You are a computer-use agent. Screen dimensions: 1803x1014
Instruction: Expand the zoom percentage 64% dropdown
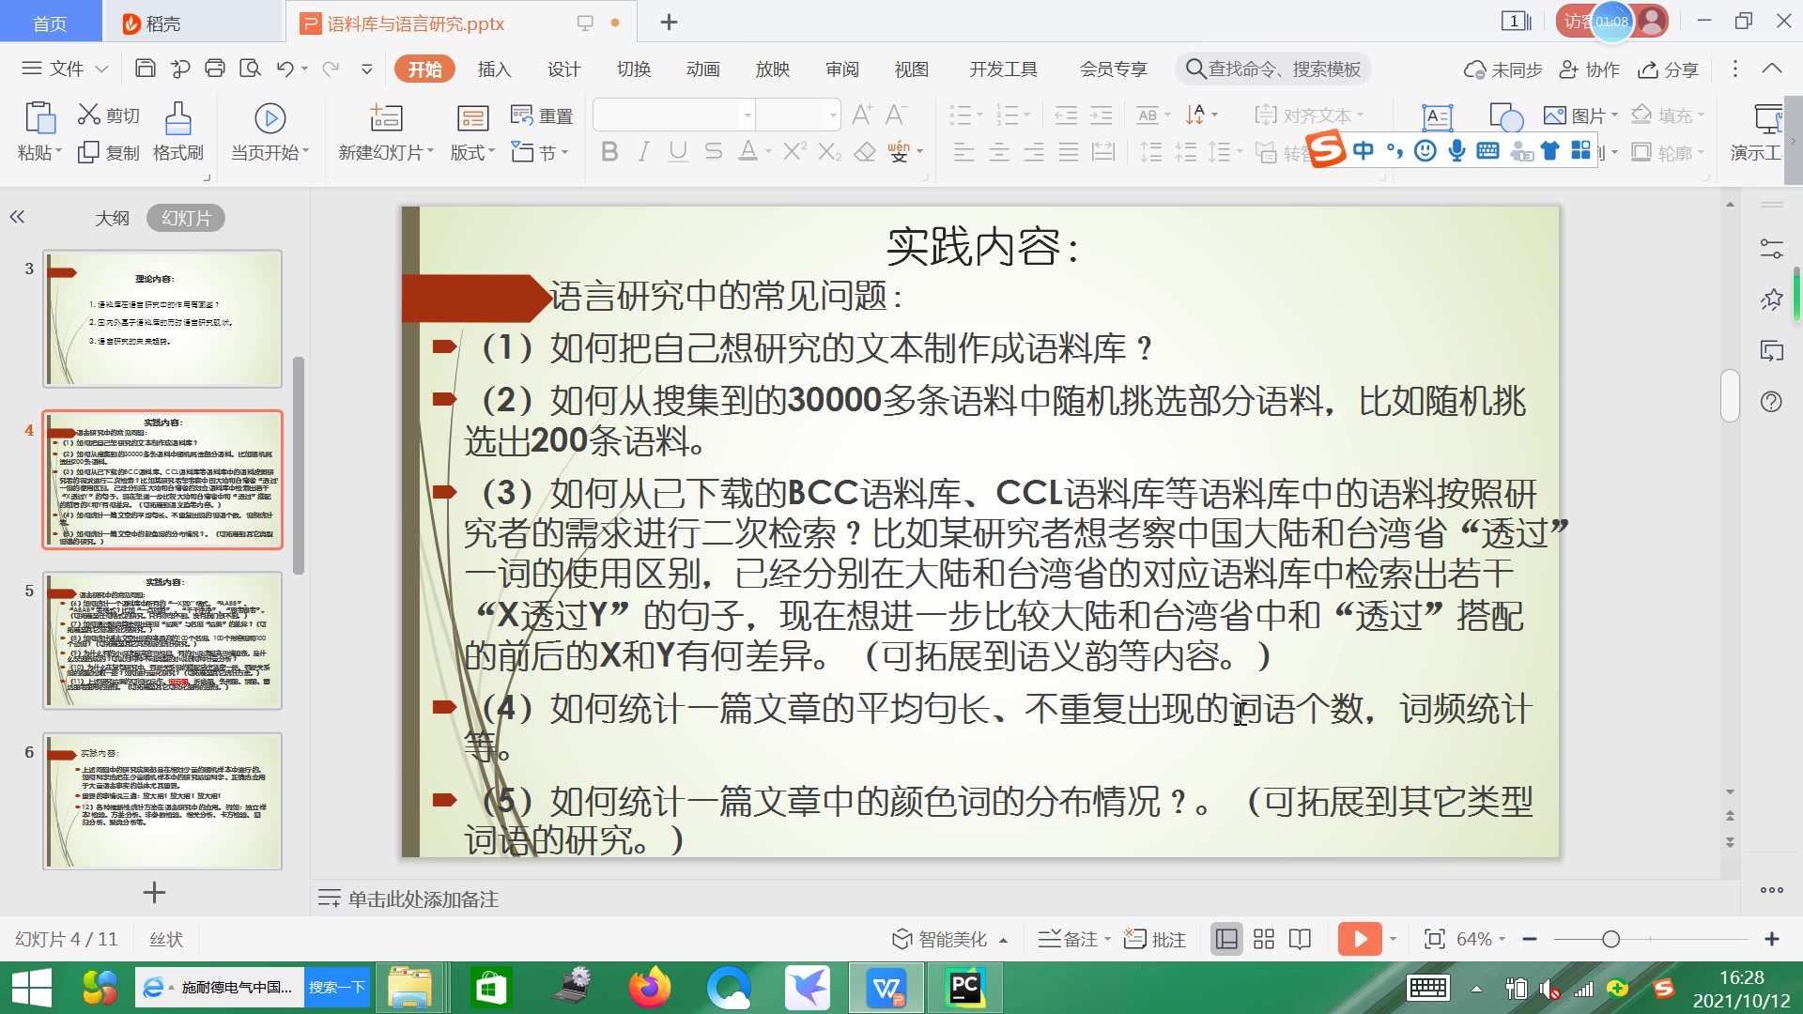point(1481,939)
